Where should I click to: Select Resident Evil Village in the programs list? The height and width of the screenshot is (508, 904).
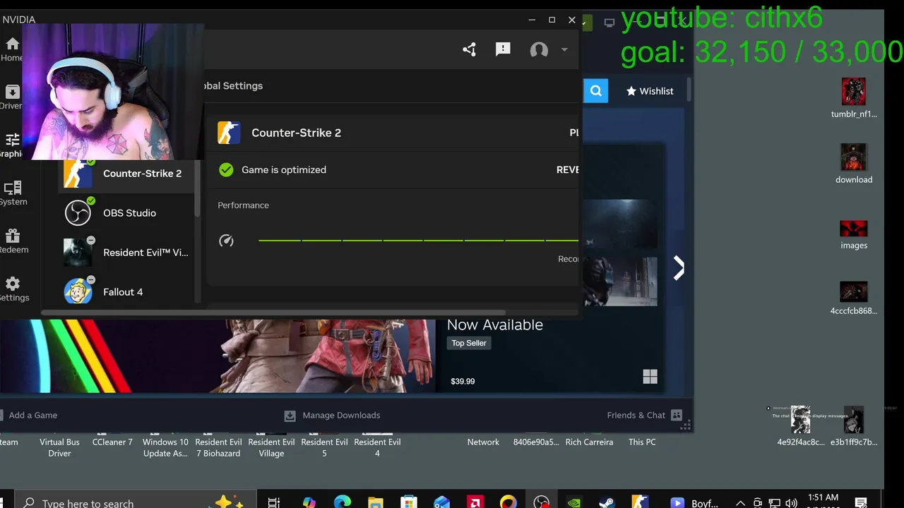(x=126, y=253)
